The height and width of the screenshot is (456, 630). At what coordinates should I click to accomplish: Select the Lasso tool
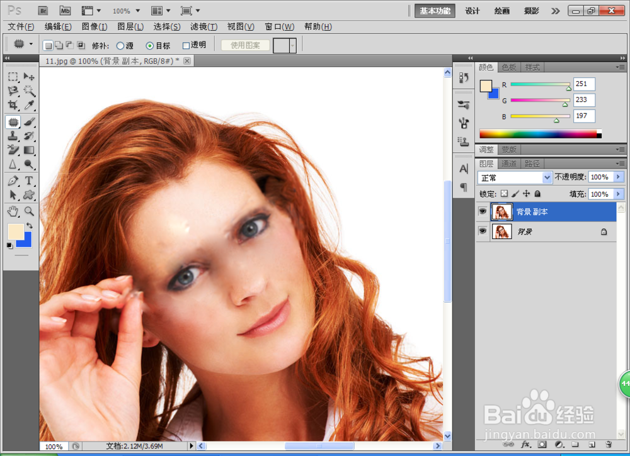coord(13,91)
